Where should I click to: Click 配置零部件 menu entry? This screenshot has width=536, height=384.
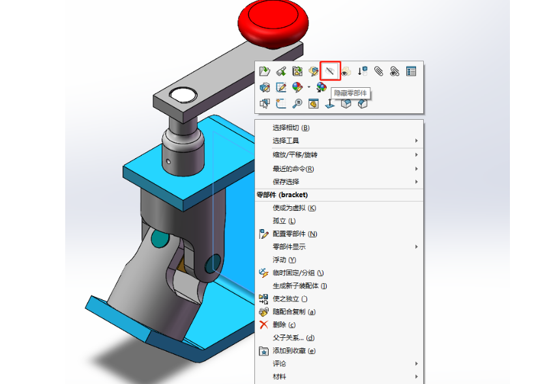tap(295, 234)
